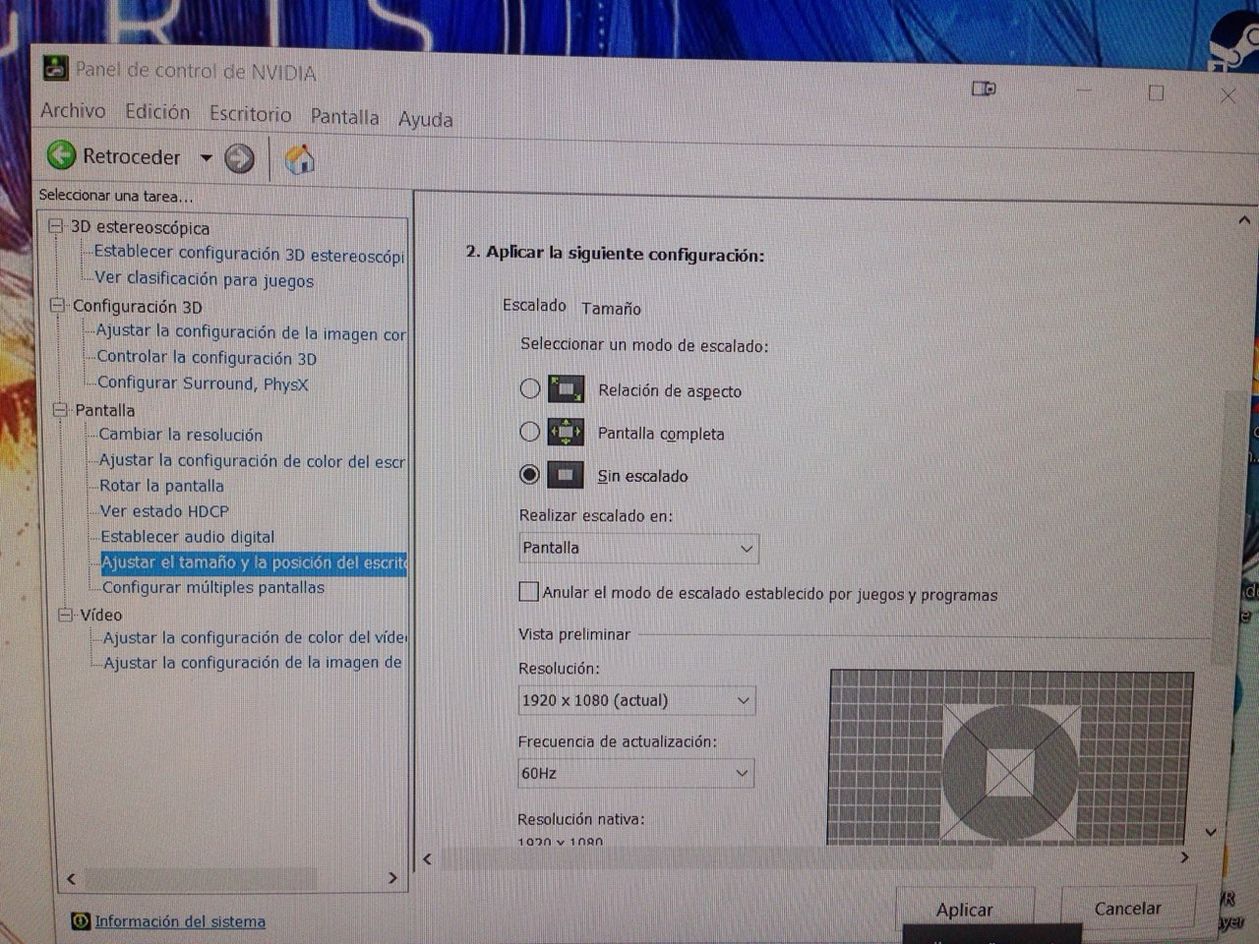
Task: Open the Home page icon
Action: pos(299,159)
